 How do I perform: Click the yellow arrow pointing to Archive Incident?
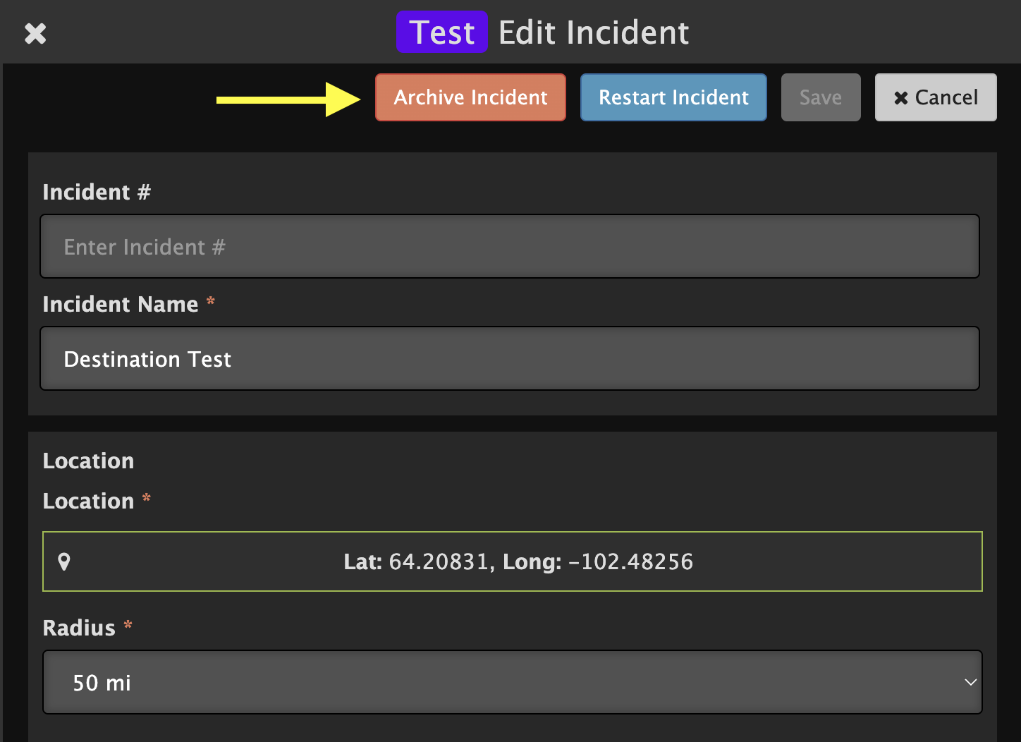click(288, 99)
